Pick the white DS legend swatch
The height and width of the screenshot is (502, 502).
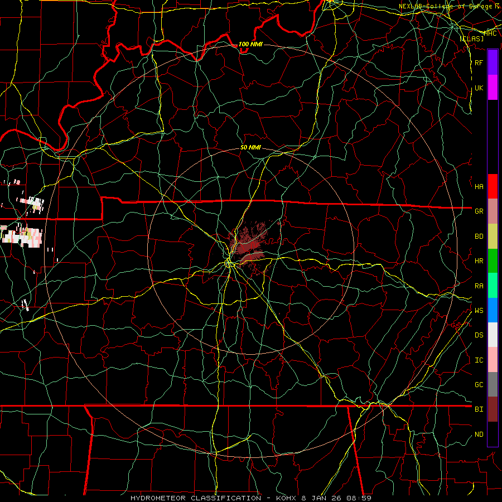(493, 335)
